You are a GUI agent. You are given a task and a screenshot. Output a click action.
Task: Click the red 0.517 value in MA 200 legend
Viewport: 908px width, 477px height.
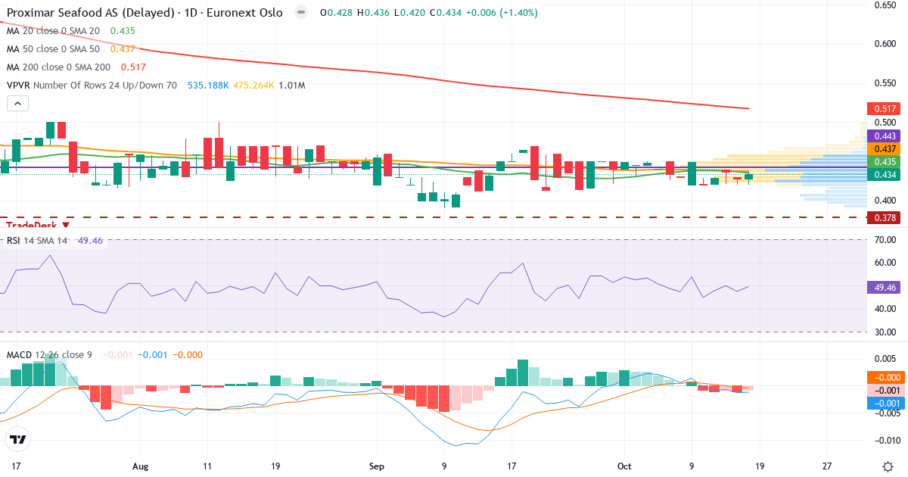[x=133, y=67]
